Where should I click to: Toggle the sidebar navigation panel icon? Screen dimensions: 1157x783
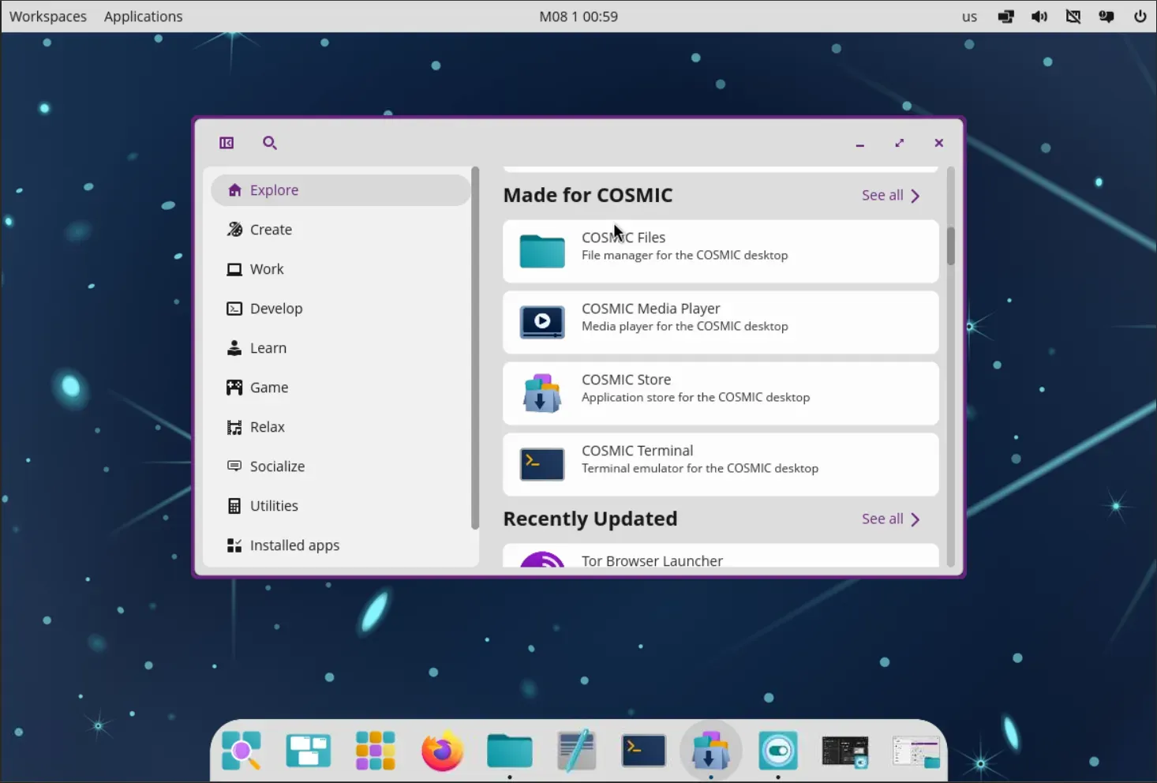coord(227,143)
